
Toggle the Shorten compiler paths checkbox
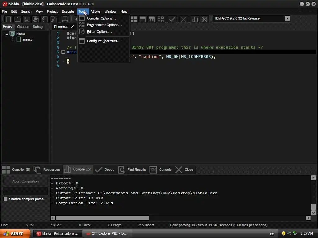coord(6,199)
